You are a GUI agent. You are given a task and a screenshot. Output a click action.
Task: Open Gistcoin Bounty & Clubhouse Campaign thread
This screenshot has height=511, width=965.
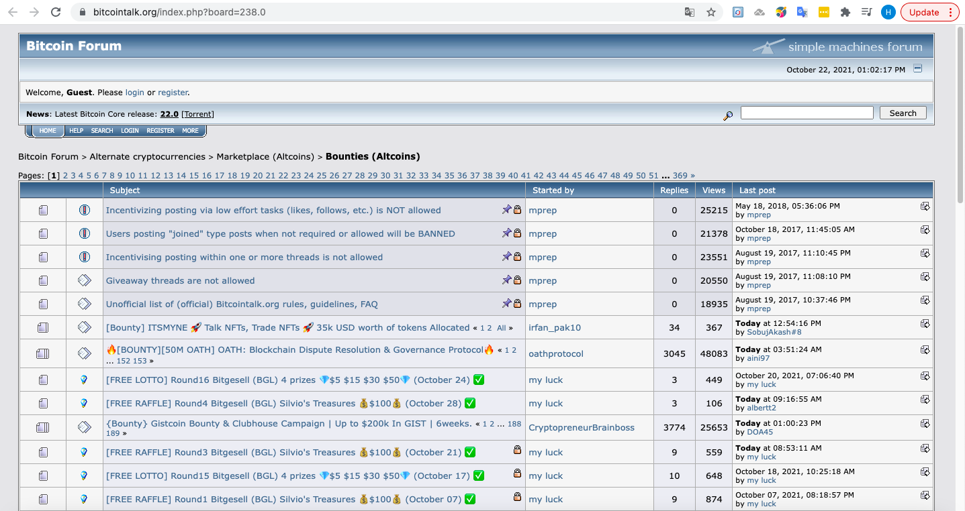click(x=289, y=423)
